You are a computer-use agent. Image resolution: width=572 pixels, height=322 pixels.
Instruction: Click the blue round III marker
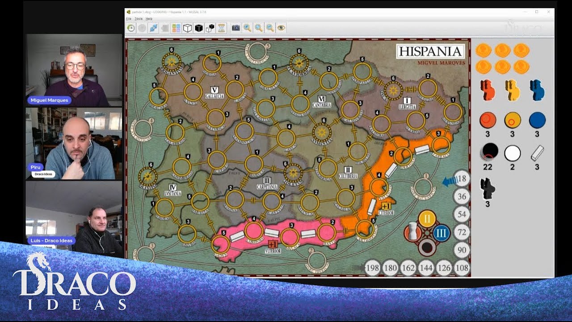pyautogui.click(x=441, y=233)
